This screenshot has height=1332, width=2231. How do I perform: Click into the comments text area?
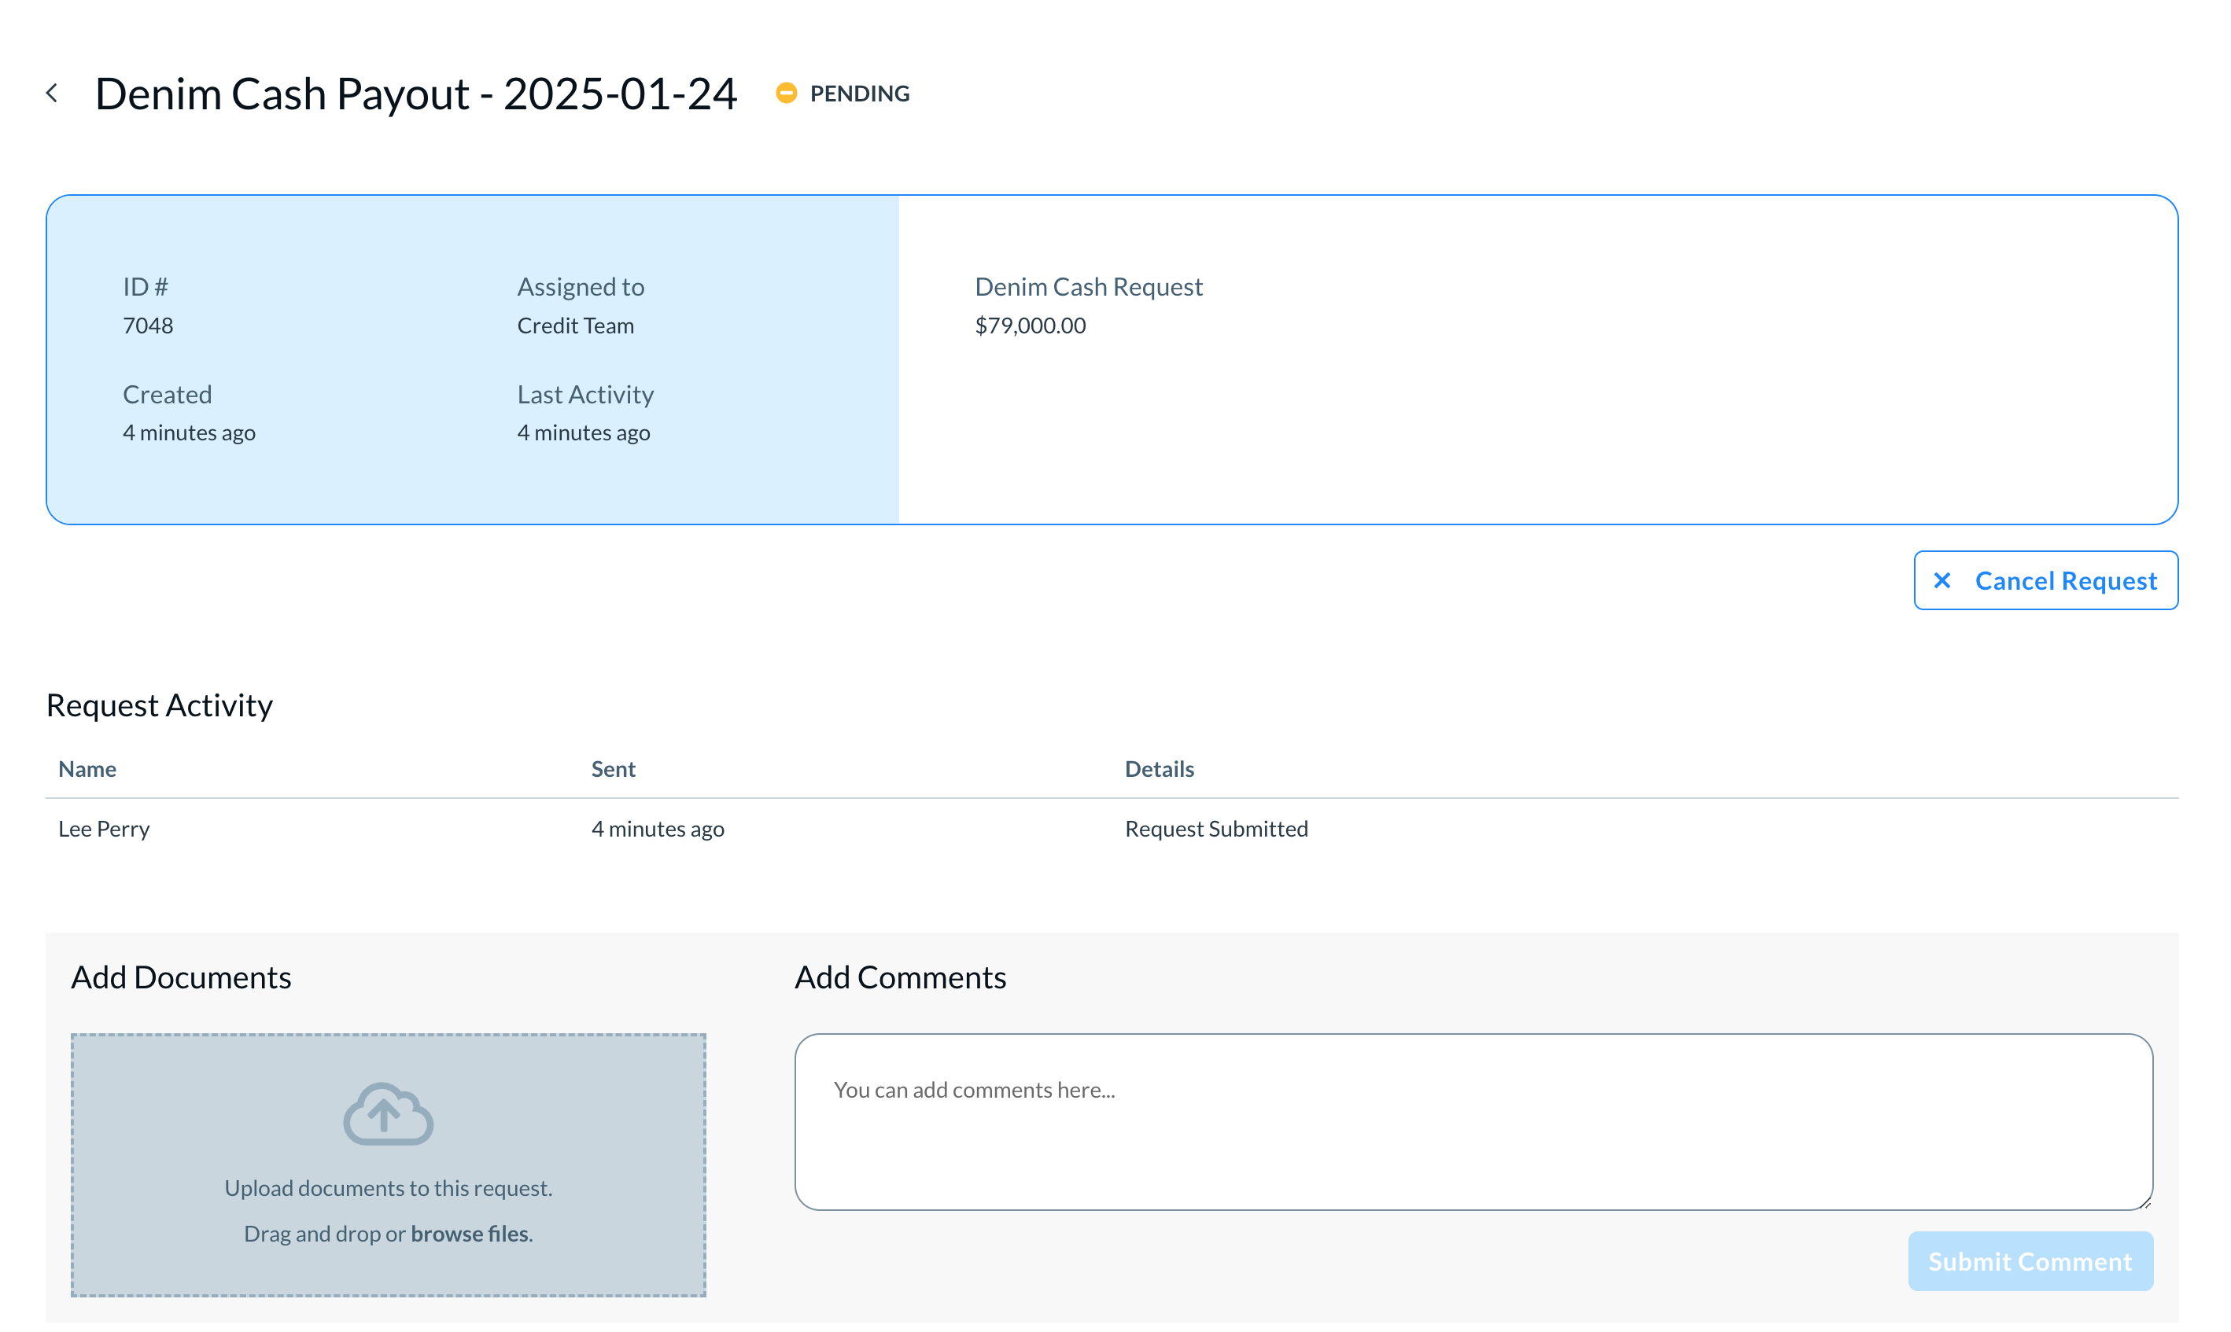[x=1474, y=1122]
